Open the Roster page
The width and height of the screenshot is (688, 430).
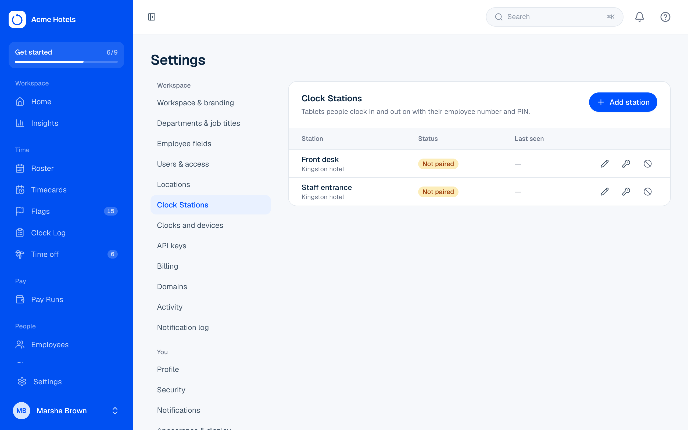point(66,168)
